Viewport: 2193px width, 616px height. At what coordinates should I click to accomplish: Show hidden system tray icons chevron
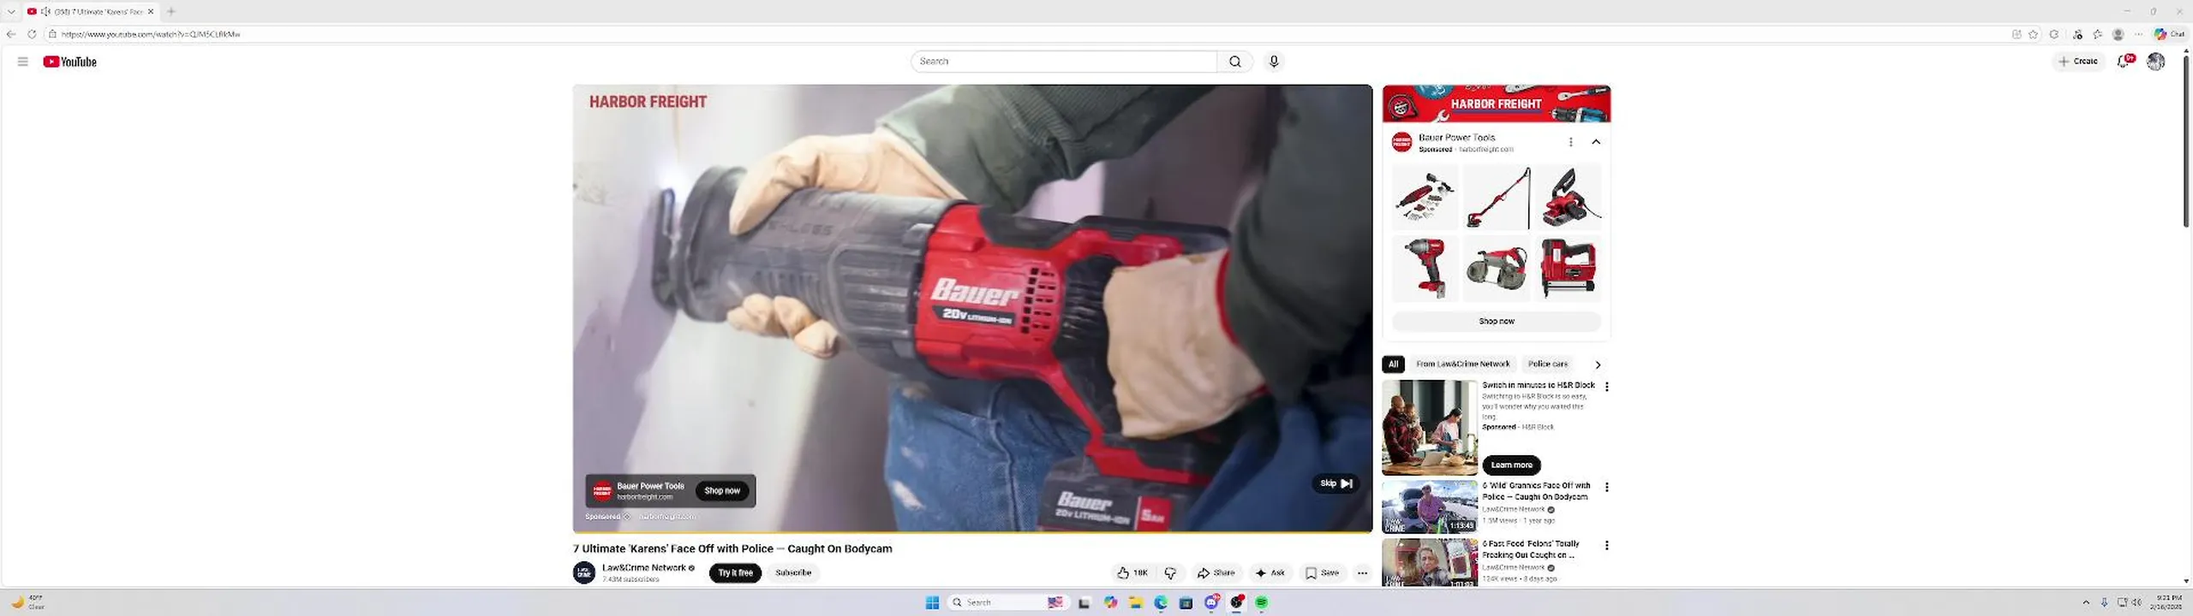click(2086, 603)
